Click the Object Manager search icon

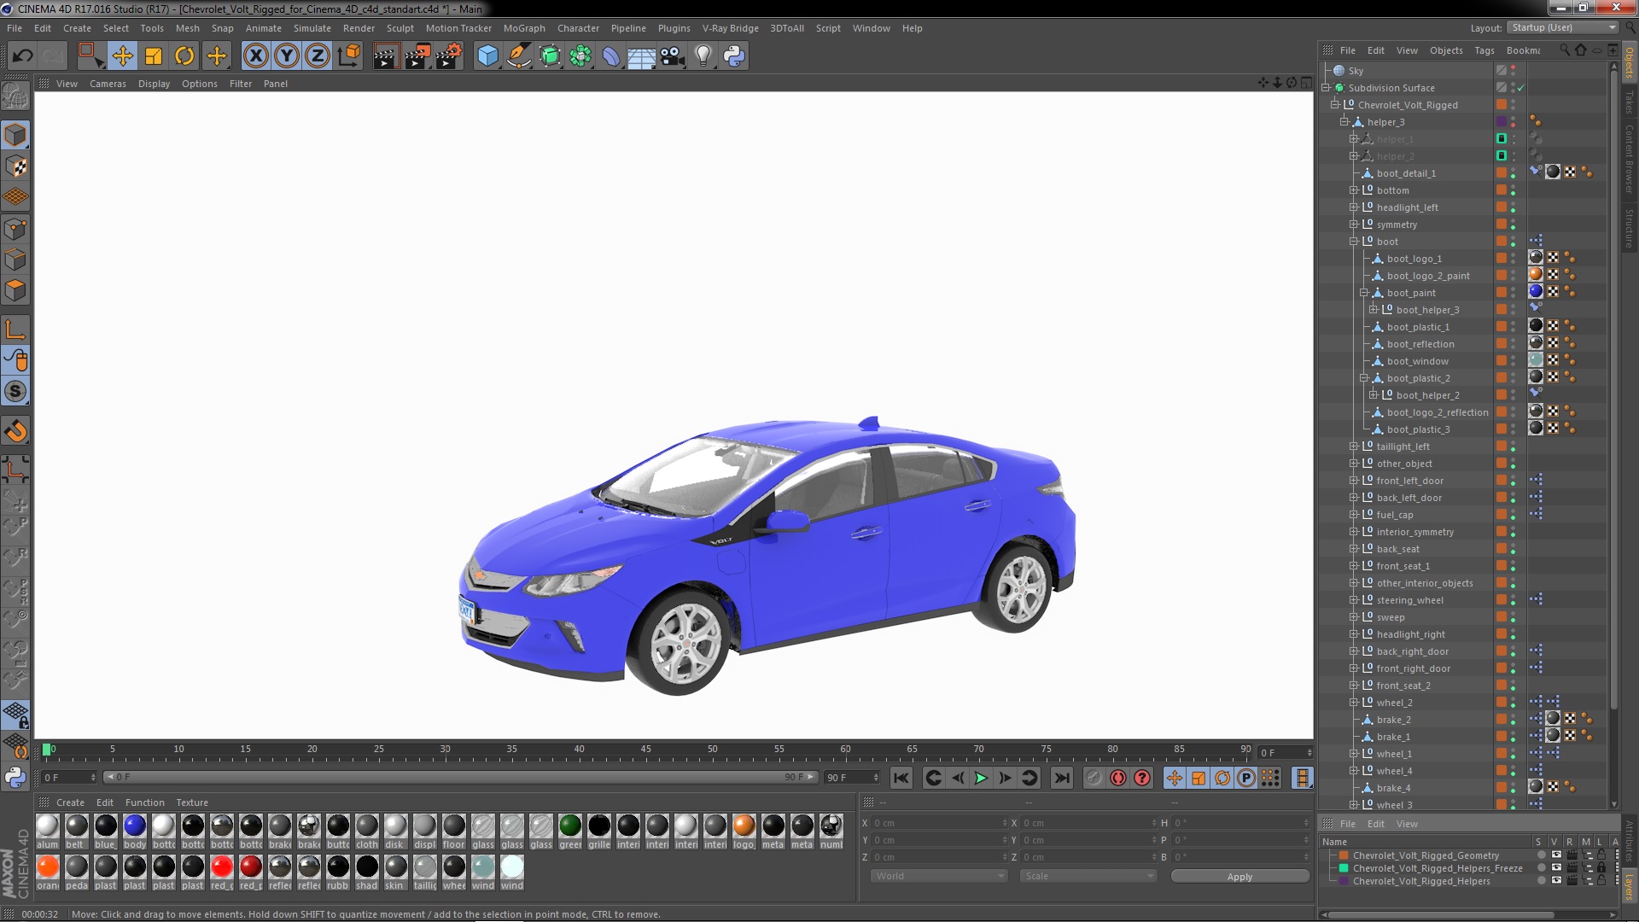click(1565, 50)
